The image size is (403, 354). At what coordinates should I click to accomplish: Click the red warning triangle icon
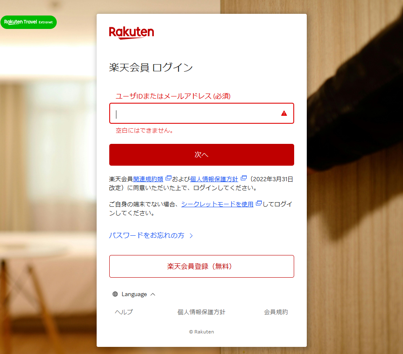284,113
